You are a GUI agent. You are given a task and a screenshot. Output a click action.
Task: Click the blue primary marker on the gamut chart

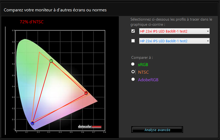(x=32, y=123)
